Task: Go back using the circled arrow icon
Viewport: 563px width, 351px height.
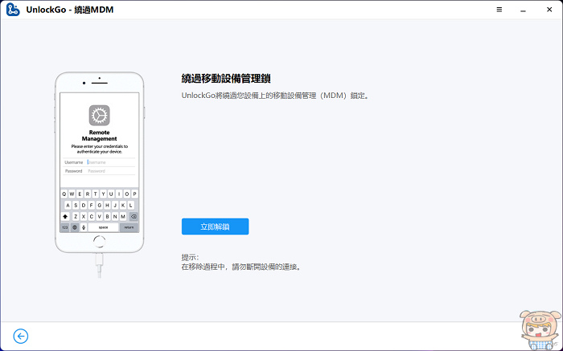Action: (x=21, y=336)
